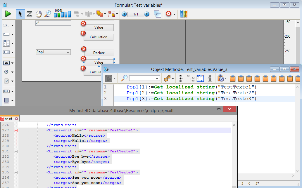The width and height of the screenshot is (302, 188).
Task: Activate the entry order tool
Action: 29,14
